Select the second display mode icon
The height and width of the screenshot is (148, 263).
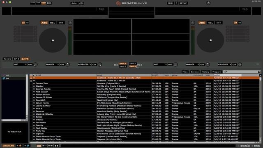coord(38,3)
